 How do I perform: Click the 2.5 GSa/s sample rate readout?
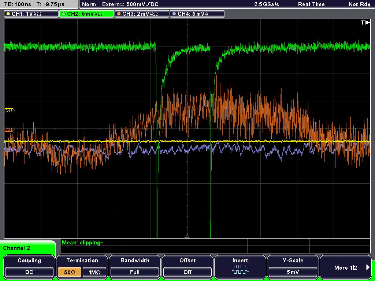point(267,4)
